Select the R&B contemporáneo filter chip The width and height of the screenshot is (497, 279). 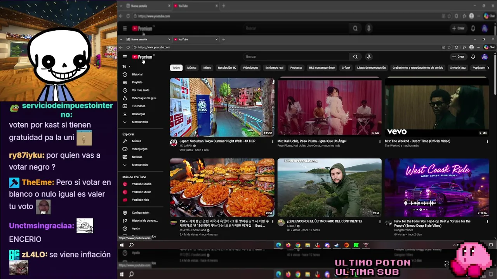[x=322, y=68]
